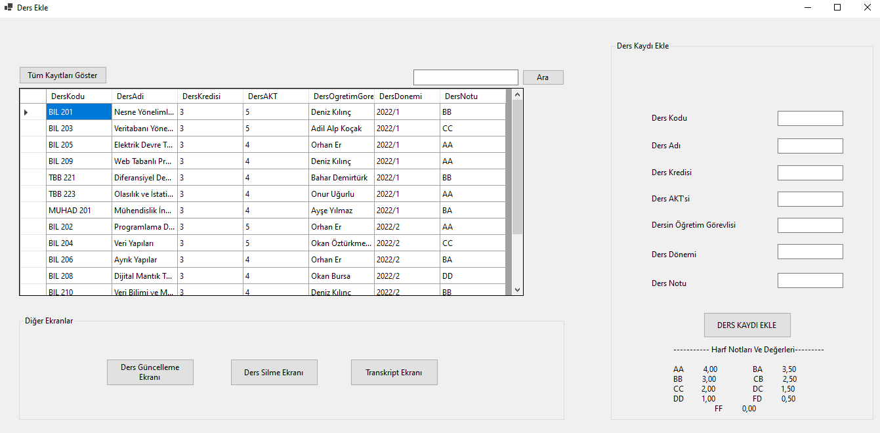Minimize the Ders Ekle window
Screen dimensions: 880x433
tap(808, 7)
